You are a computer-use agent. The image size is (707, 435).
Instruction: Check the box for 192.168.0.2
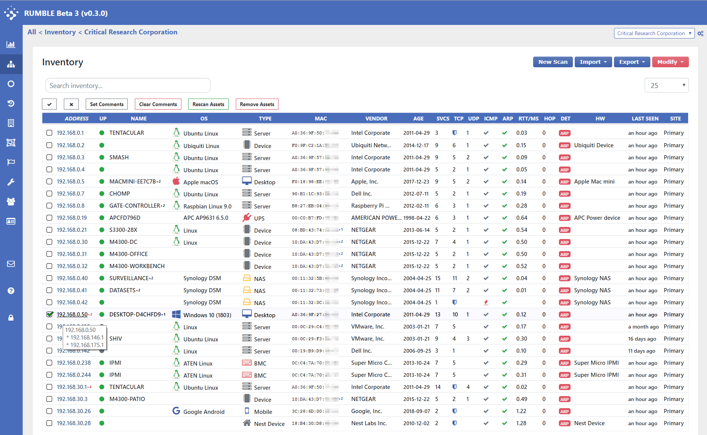coord(49,145)
